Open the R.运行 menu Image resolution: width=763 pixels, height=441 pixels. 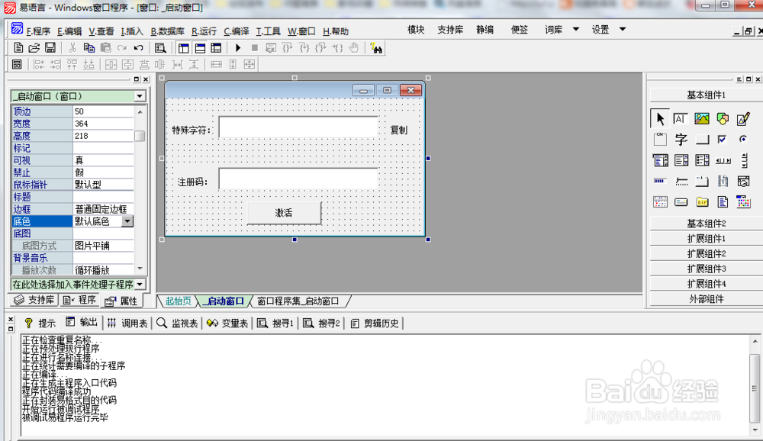pos(204,31)
